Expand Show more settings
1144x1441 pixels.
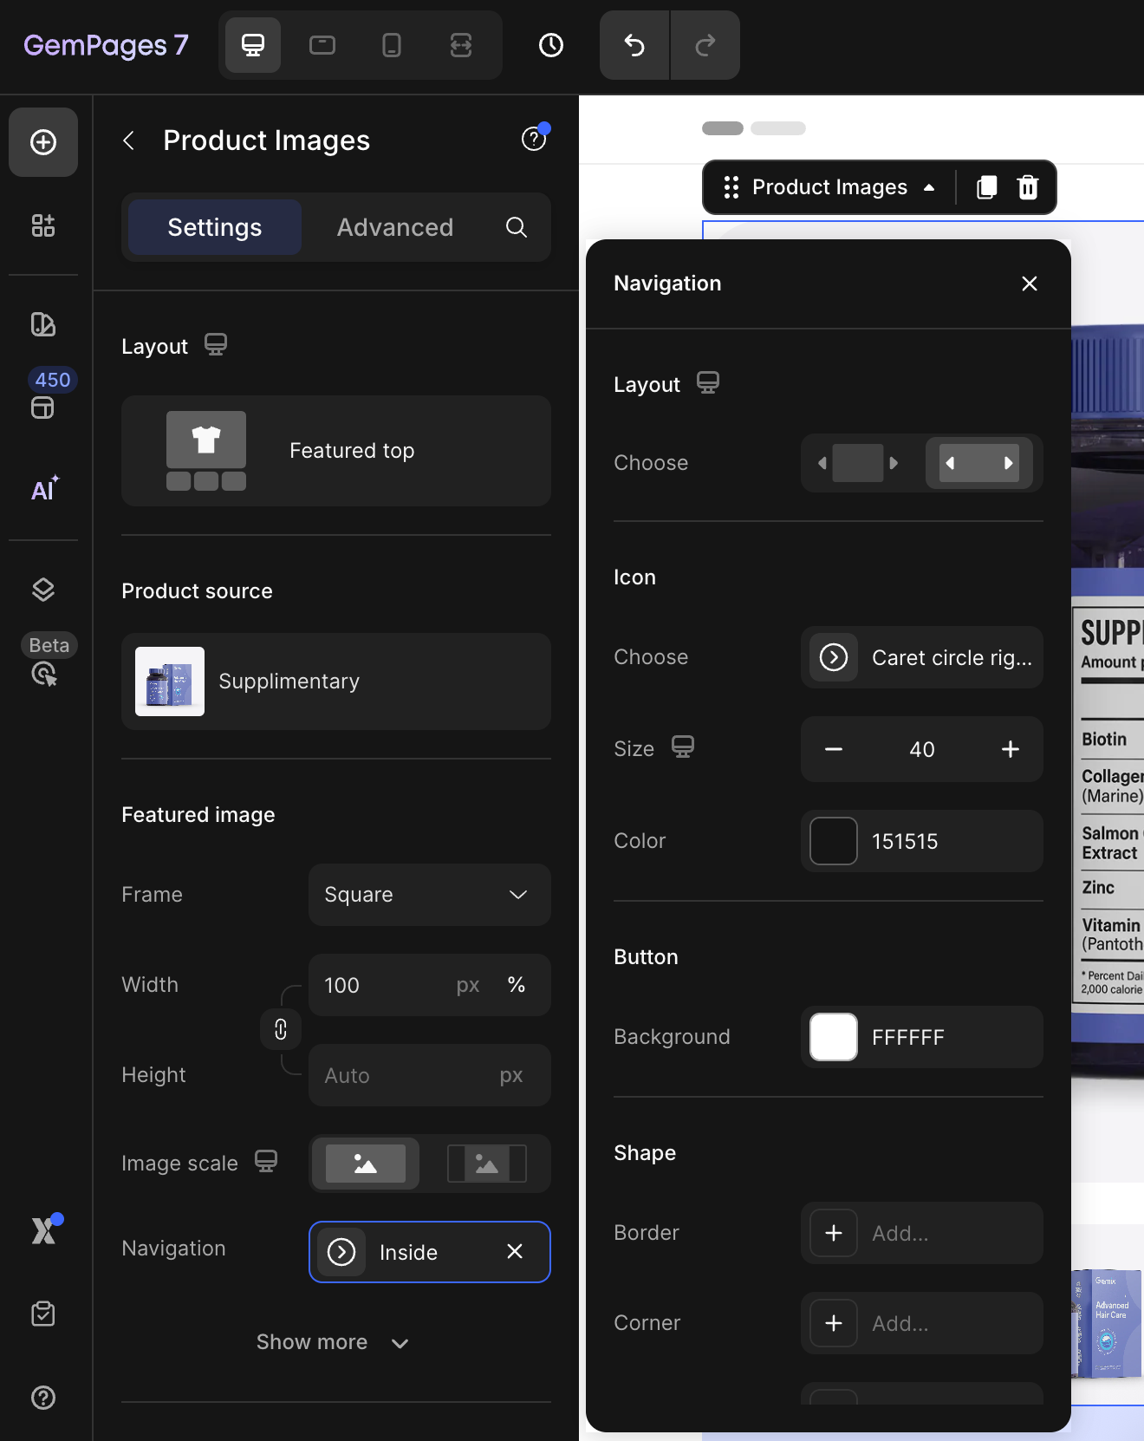[333, 1342]
